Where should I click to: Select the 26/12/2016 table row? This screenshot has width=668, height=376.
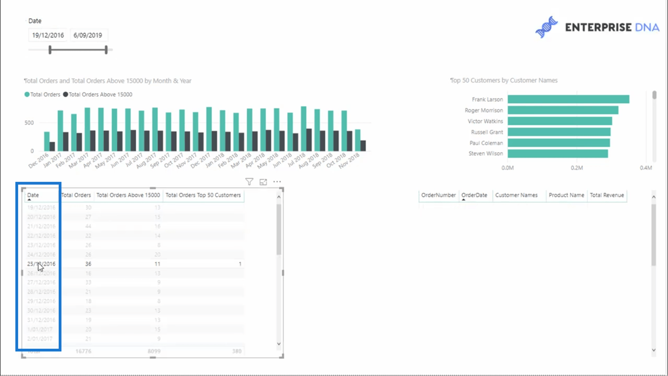[134, 273]
